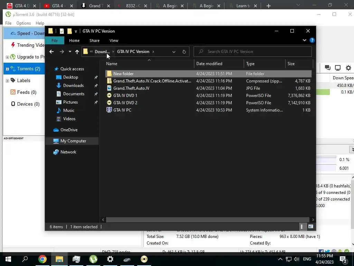Select Quick access in navigation pane

point(72,69)
